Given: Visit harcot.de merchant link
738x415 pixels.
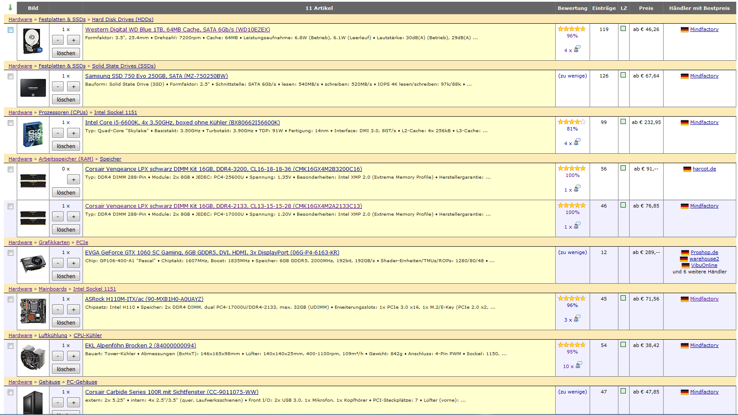Looking at the screenshot, I should coord(704,169).
